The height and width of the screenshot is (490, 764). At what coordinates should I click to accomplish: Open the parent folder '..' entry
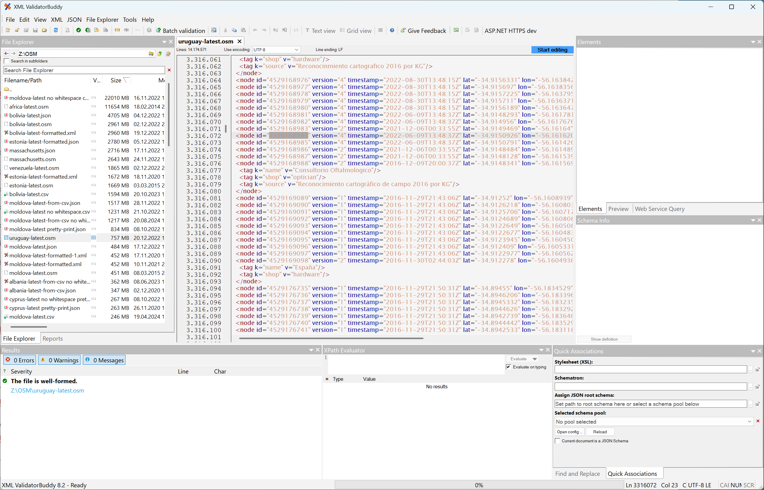(x=8, y=89)
